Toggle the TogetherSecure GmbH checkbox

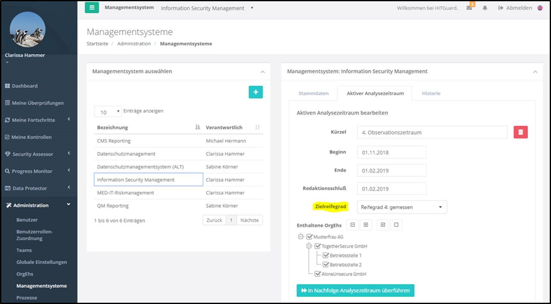tap(317, 247)
